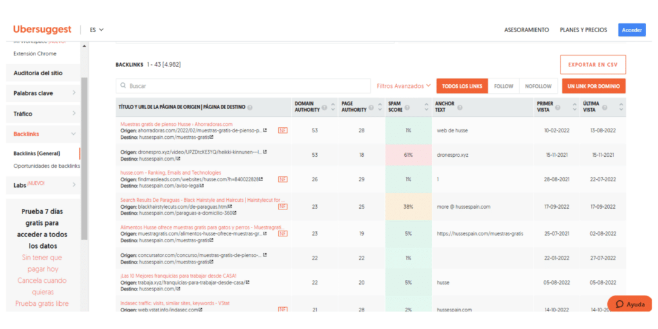The width and height of the screenshot is (658, 329).
Task: Open external icon for blackhairstylecuts.com origin
Action: point(231,206)
